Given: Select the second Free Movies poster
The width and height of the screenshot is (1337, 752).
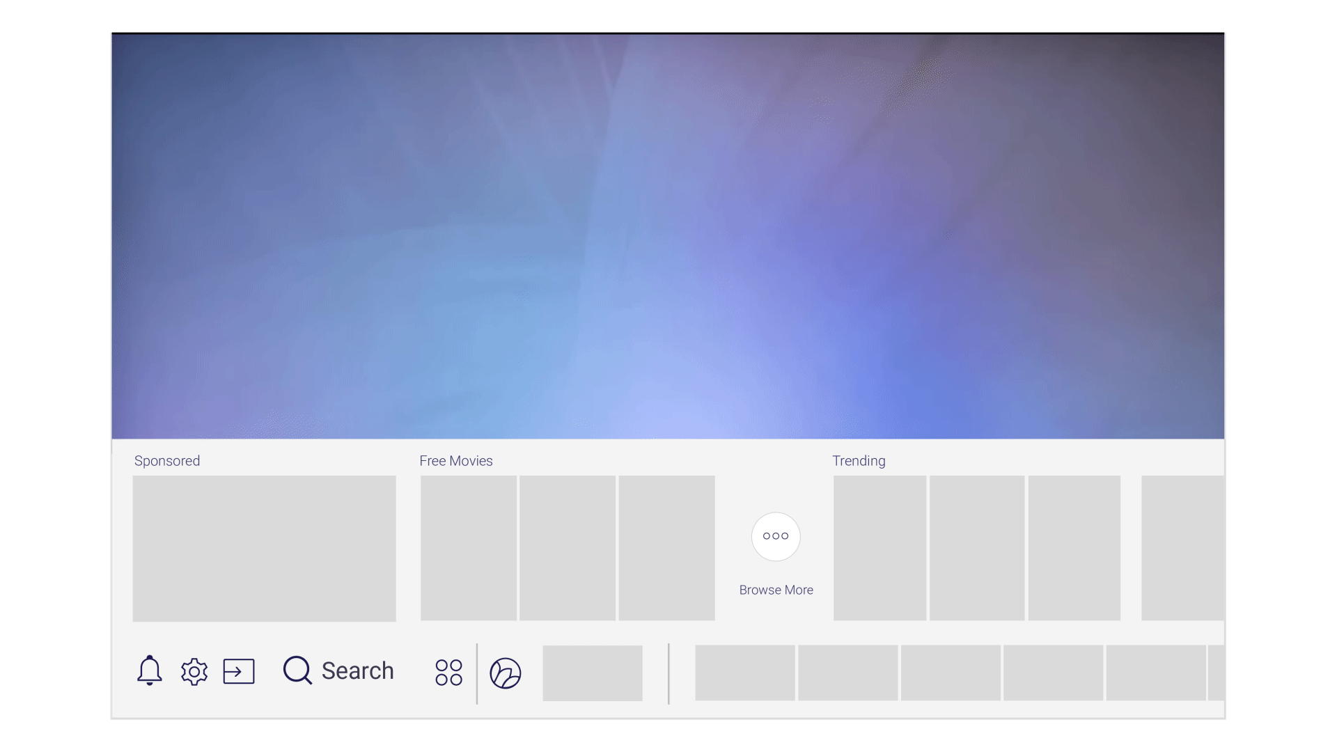Looking at the screenshot, I should (x=568, y=548).
